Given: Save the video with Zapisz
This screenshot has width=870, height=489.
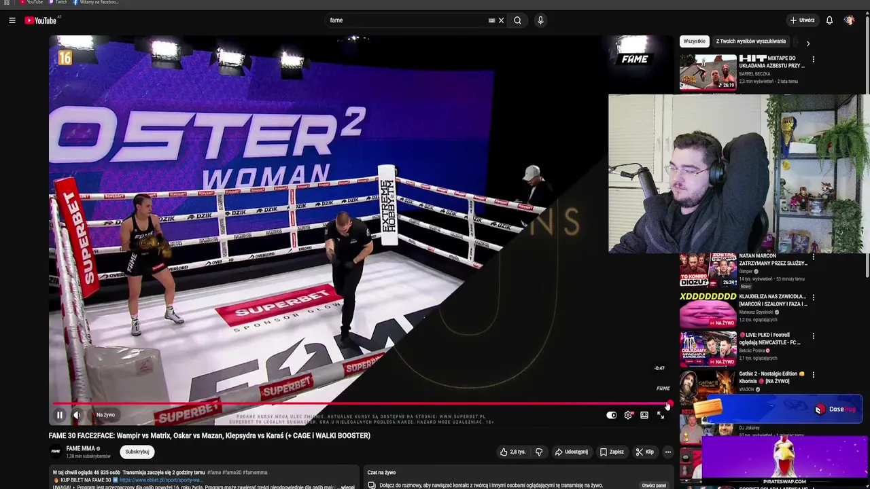Looking at the screenshot, I should point(612,452).
